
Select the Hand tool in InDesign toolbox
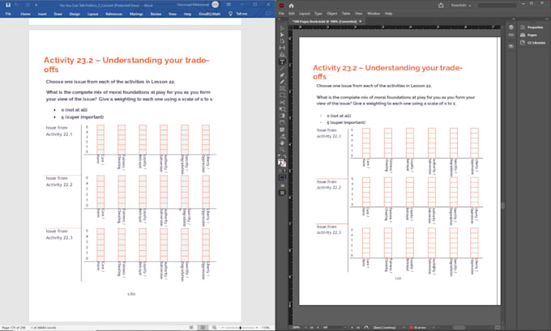click(282, 143)
